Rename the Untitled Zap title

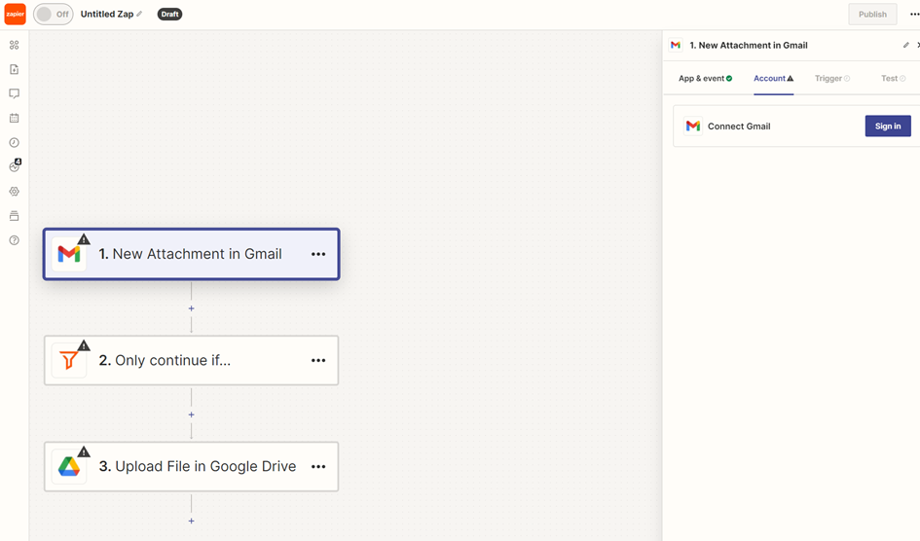[107, 14]
